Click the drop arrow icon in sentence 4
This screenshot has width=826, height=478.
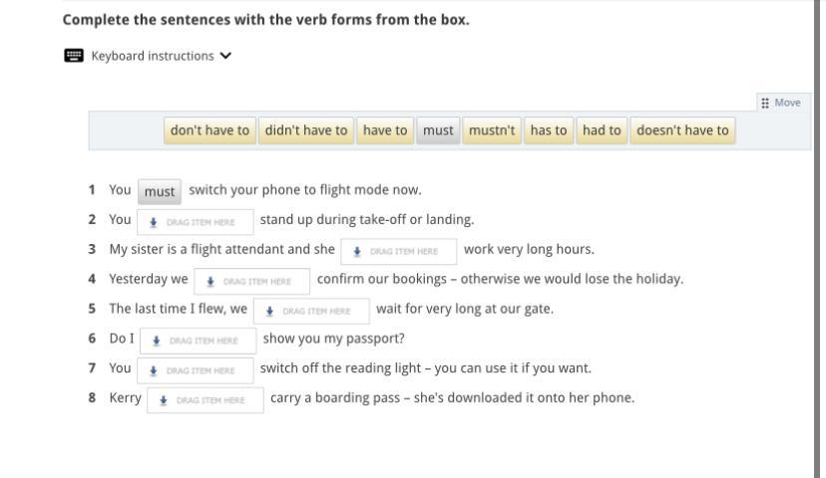pos(210,282)
